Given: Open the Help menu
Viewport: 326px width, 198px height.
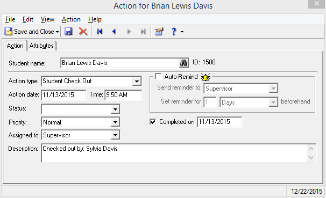Looking at the screenshot, I should [x=95, y=19].
